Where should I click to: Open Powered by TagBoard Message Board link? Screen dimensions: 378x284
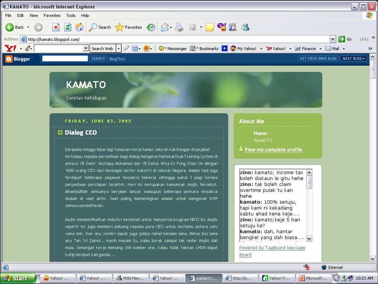[272, 251]
